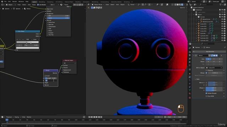Select rendered viewport shading icon
The width and height of the screenshot is (227, 127).
182,5
